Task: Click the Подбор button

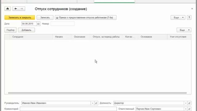Action: point(10,30)
